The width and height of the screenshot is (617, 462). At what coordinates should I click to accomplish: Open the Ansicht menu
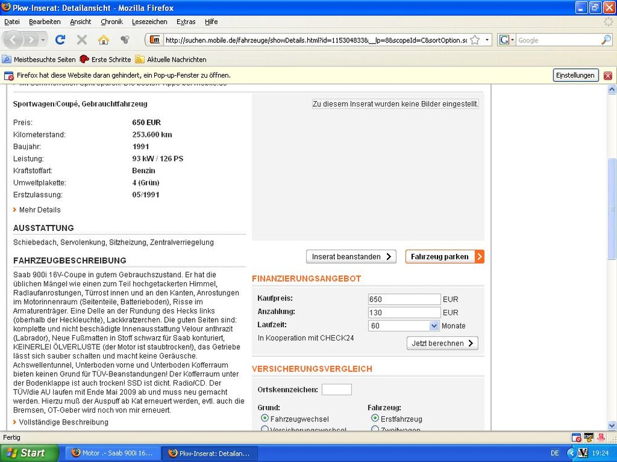pyautogui.click(x=81, y=22)
